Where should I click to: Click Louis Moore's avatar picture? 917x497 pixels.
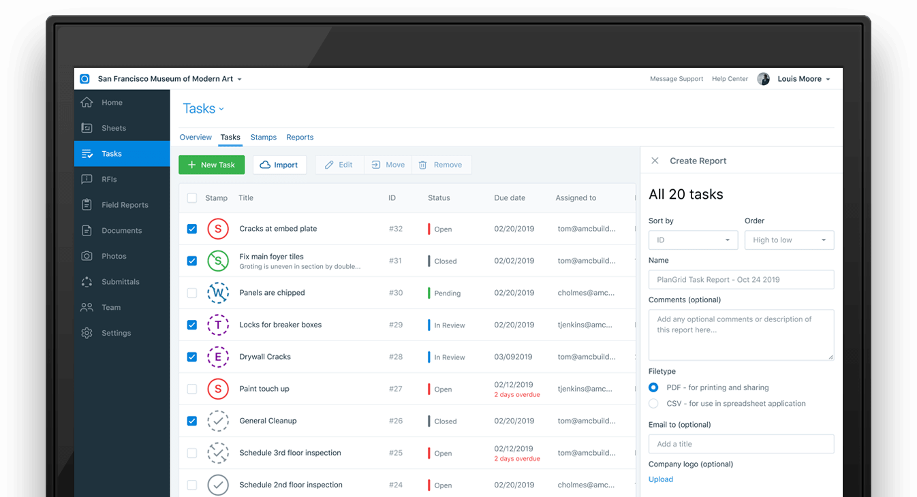click(x=764, y=79)
